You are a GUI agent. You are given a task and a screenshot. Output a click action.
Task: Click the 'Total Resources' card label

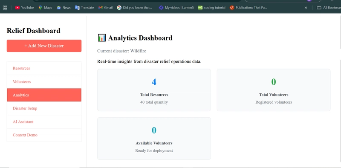[154, 95]
